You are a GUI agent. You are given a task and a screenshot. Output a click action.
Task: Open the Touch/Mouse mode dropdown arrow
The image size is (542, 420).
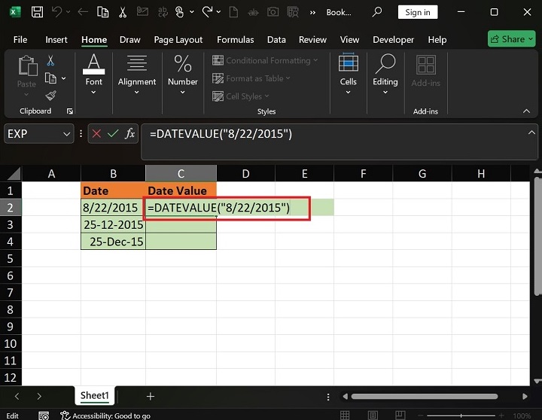point(192,12)
